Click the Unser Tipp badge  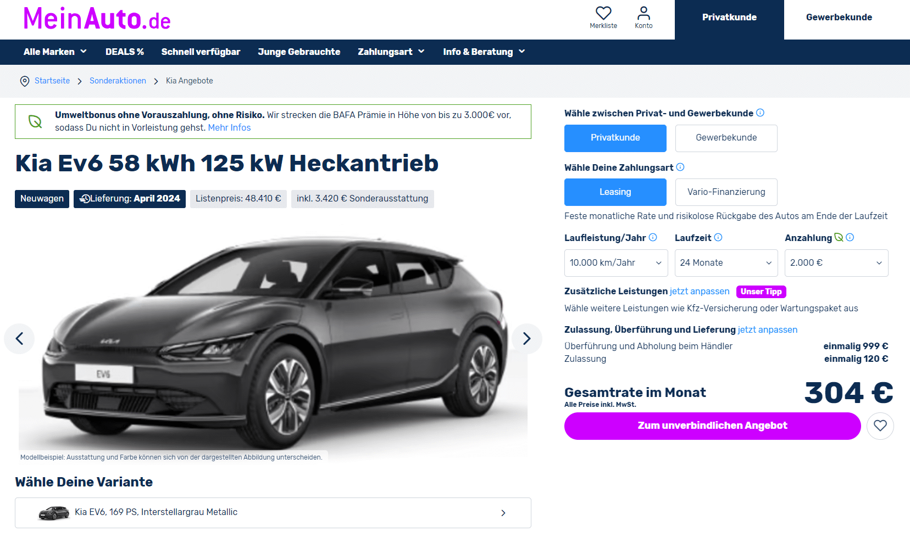click(761, 292)
